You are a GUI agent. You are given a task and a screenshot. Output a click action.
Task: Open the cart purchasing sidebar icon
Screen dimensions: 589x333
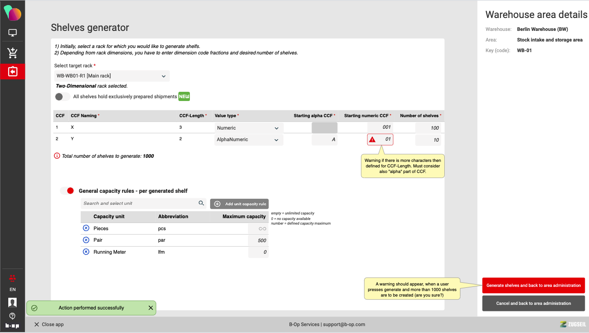[12, 53]
